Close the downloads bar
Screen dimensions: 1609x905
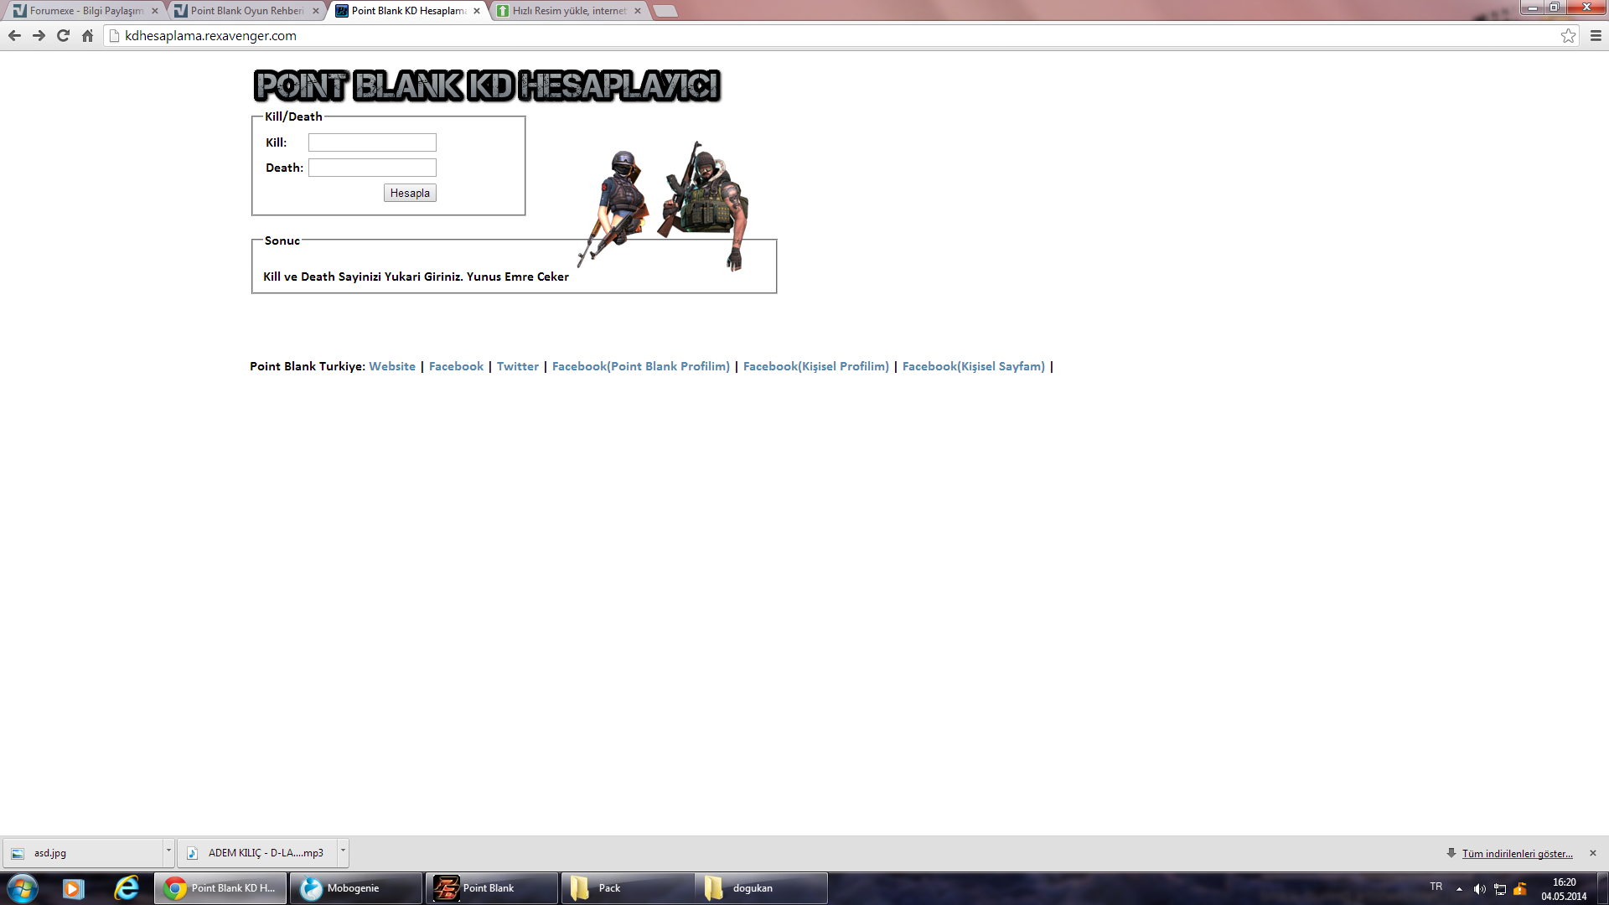[x=1593, y=853]
